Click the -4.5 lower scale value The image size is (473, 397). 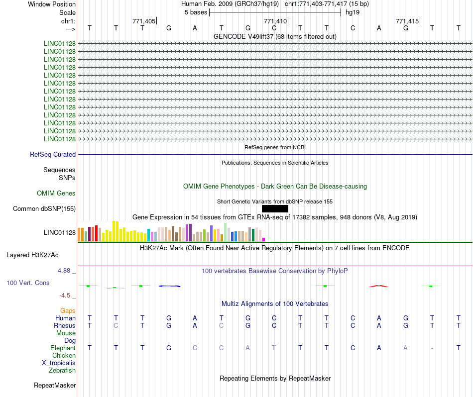(65, 296)
